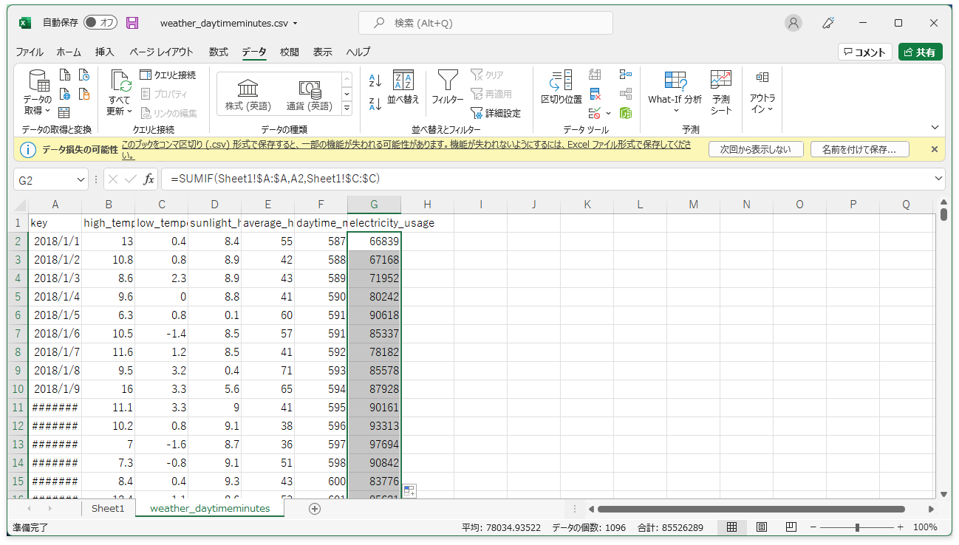Switch to Page Layout view in status bar
The width and height of the screenshot is (959, 545).
point(761,527)
